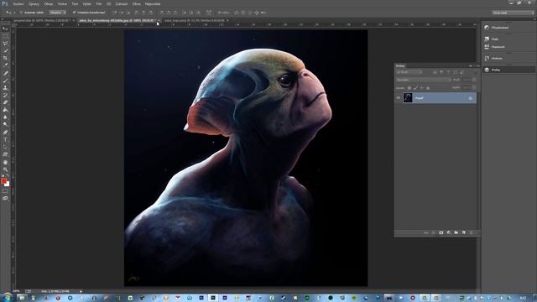The width and height of the screenshot is (537, 302).
Task: Open Vzorník panel button
Action: point(508,47)
